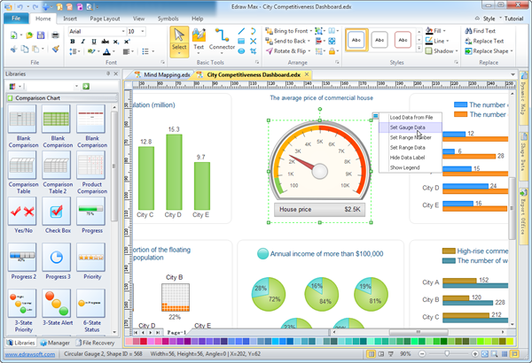The width and height of the screenshot is (532, 363).
Task: Click the crop tool icon
Action: click(x=253, y=51)
